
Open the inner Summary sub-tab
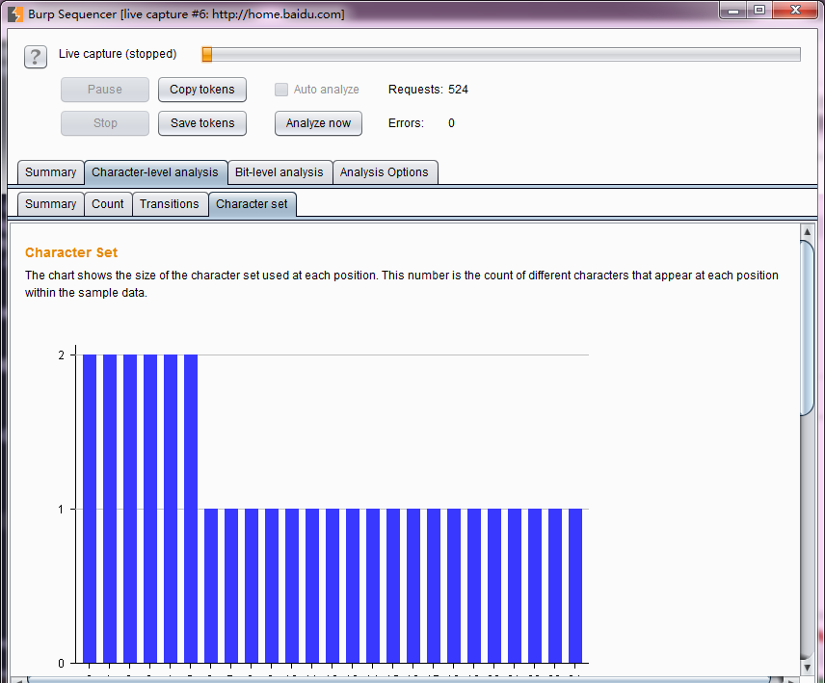(50, 204)
